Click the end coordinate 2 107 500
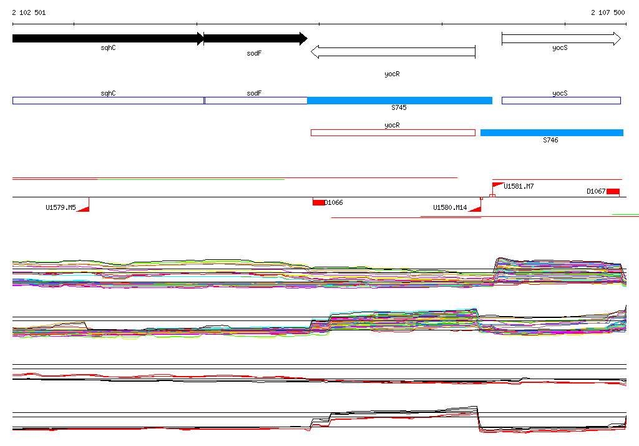Viewport: 639px width, 446px height. tap(608, 12)
